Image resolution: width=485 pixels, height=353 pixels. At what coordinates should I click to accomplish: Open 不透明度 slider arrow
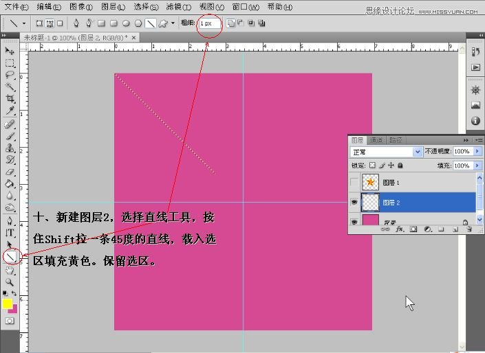(x=477, y=151)
